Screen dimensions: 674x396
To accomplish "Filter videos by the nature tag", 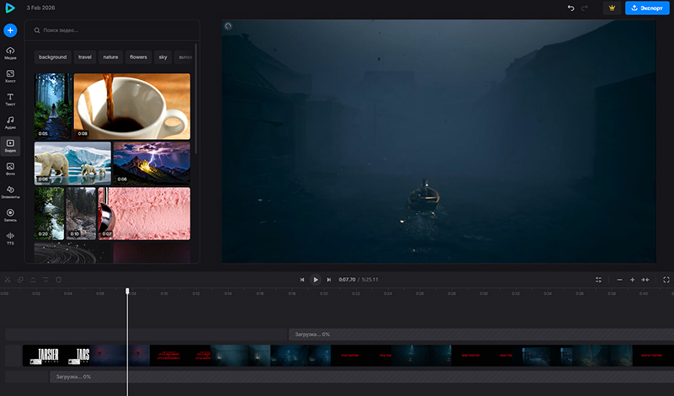I will [110, 57].
